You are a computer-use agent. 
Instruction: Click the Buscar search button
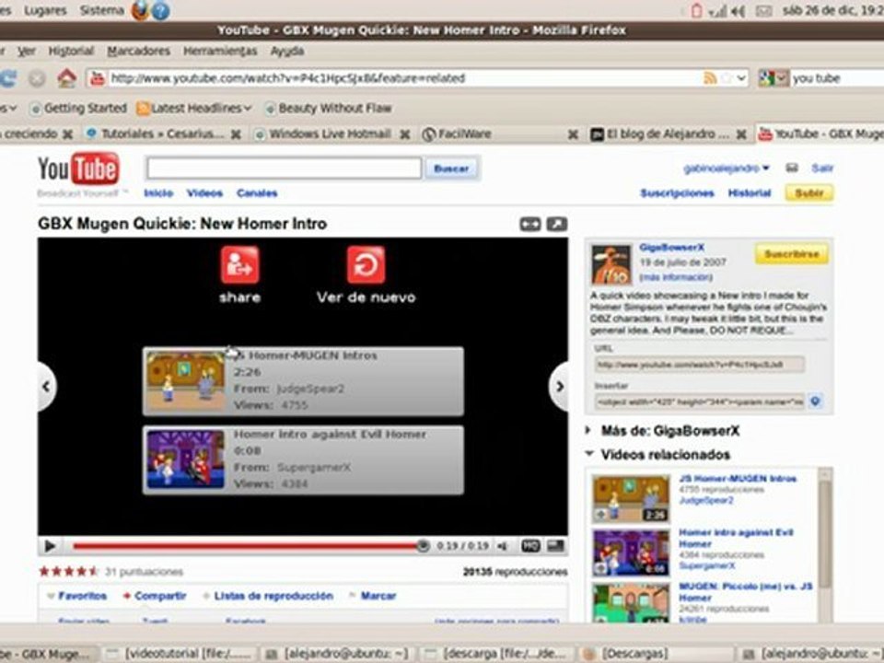[451, 169]
